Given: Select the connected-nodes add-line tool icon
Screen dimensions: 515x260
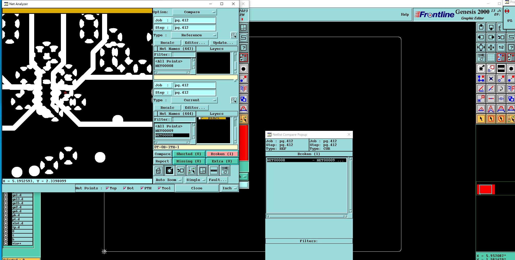Looking at the screenshot, I should [x=481, y=79].
